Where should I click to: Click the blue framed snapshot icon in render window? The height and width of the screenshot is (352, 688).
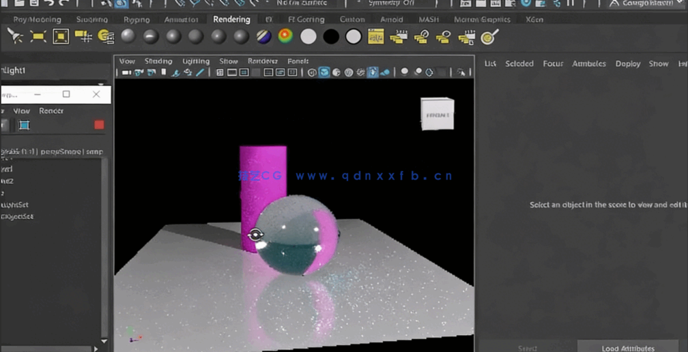click(24, 126)
